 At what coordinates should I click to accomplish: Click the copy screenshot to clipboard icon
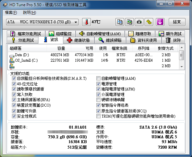129,22
